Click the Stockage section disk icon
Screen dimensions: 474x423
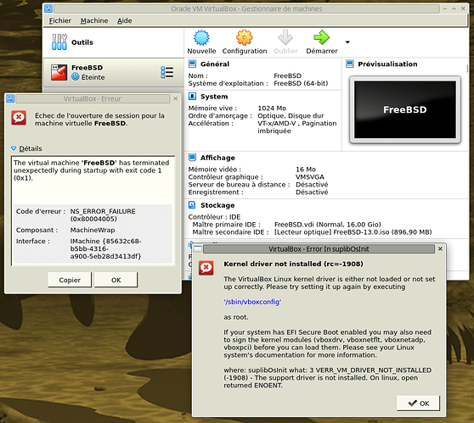coord(192,205)
